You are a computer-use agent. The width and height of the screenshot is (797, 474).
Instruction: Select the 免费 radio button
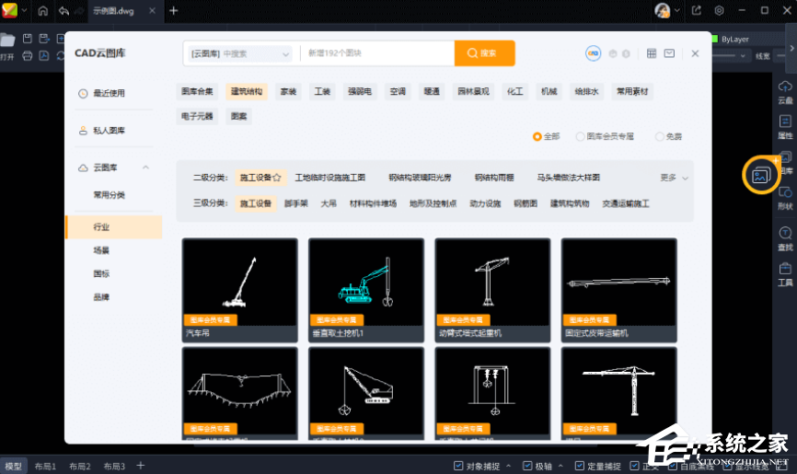tap(659, 136)
